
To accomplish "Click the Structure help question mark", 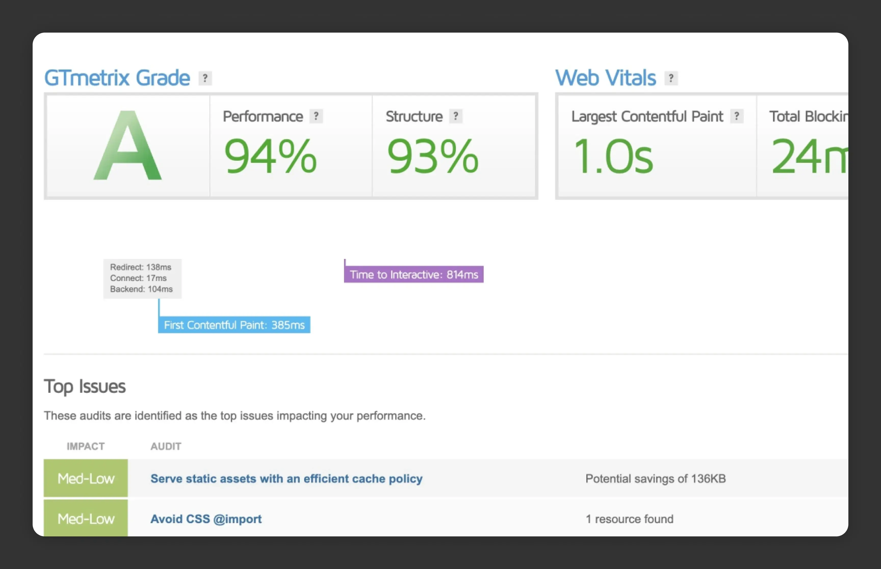I will coord(456,116).
